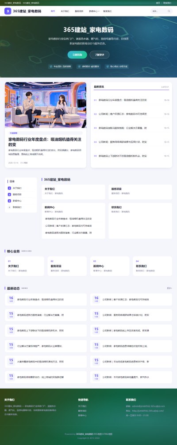Click the 365建站_家电数码 site title in header
The height and width of the screenshot is (445, 177).
click(x=27, y=12)
